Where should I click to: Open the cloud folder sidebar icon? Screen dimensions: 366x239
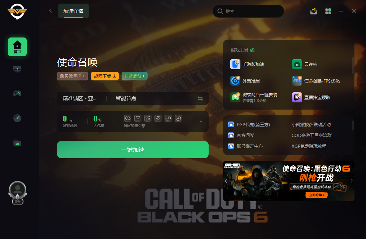pyautogui.click(x=17, y=143)
